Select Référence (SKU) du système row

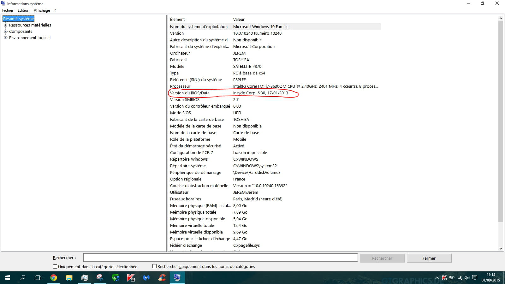[x=275, y=80]
